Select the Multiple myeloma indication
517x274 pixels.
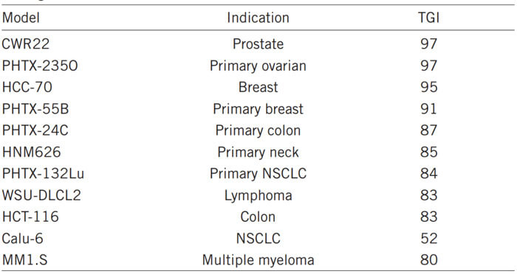click(258, 261)
